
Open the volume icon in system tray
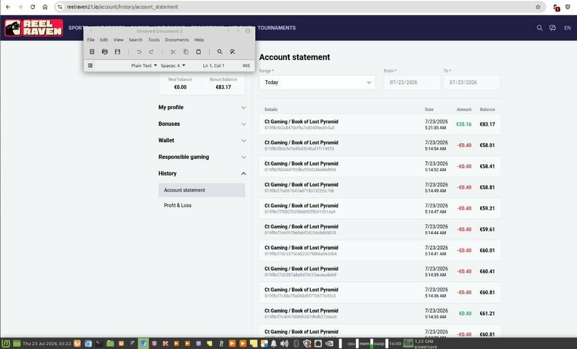coord(284,343)
